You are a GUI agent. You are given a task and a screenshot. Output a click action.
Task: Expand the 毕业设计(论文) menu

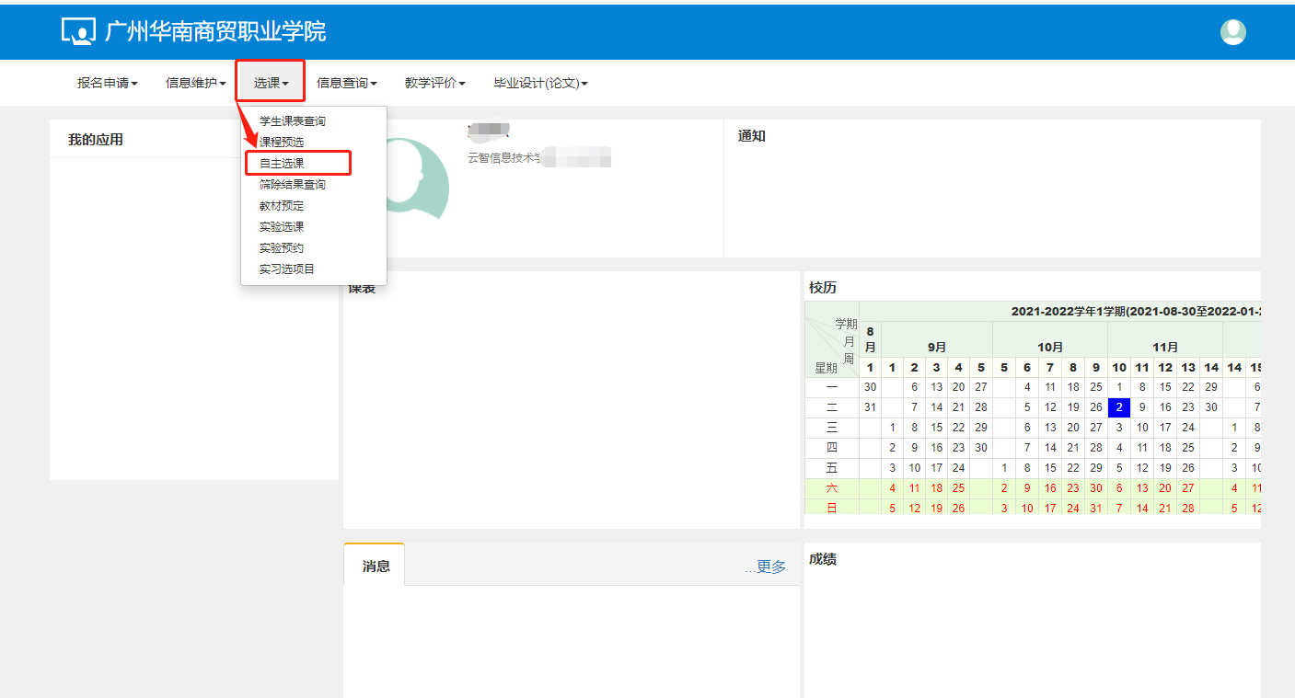(x=540, y=83)
